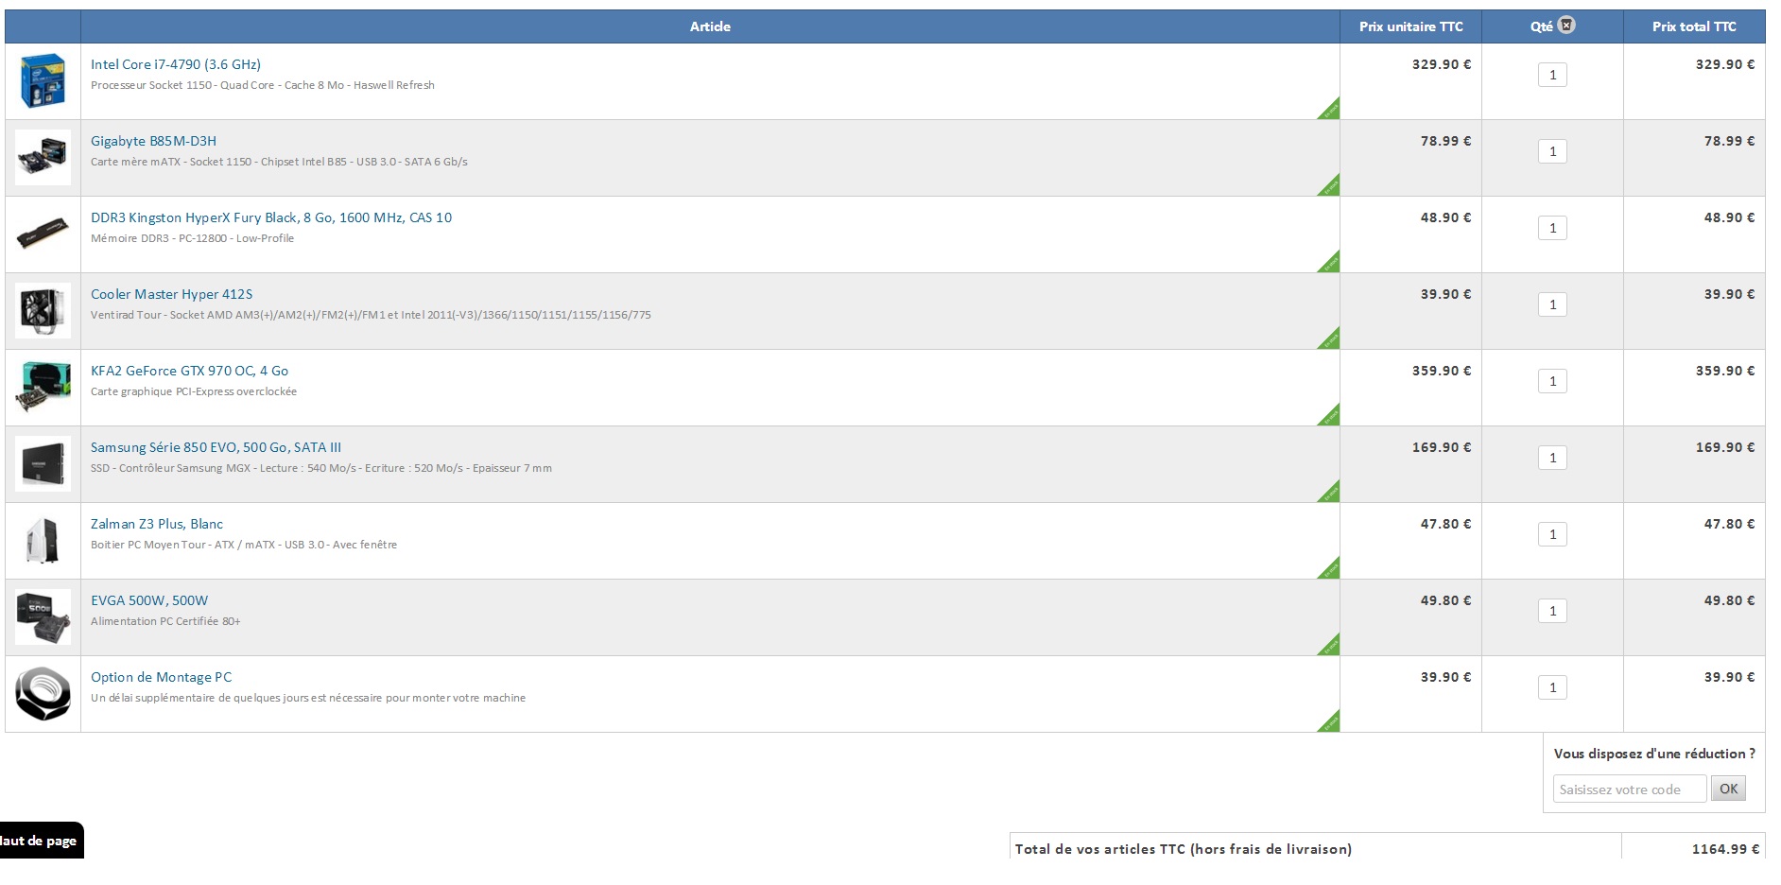This screenshot has width=1781, height=885.
Task: Click green stock badge on Kingston HyperX row
Action: click(x=1331, y=264)
